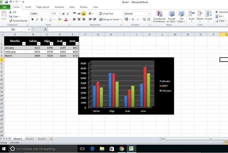
Task: Open the Formulas ribbon tab
Action: [59, 7]
